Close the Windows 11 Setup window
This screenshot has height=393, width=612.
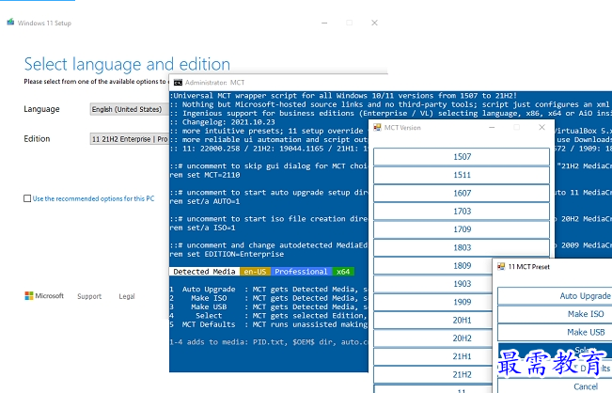click(374, 23)
